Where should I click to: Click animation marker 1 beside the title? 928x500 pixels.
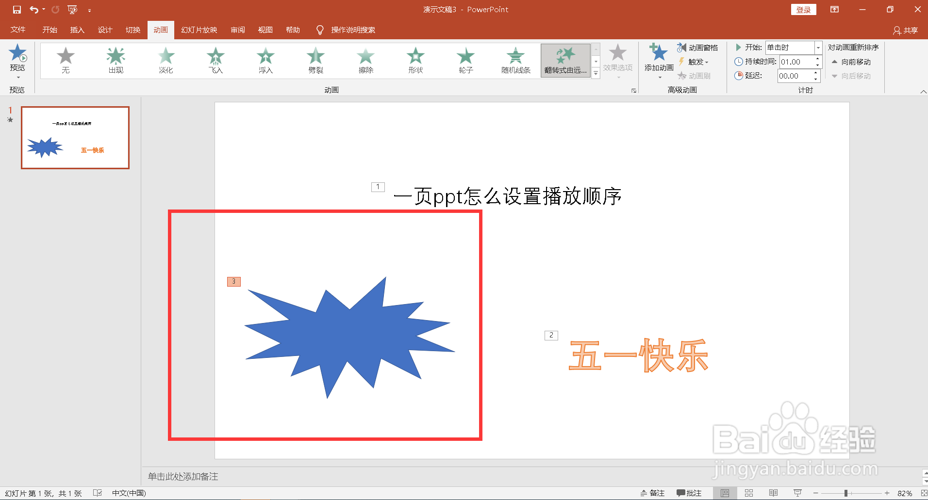pos(378,187)
